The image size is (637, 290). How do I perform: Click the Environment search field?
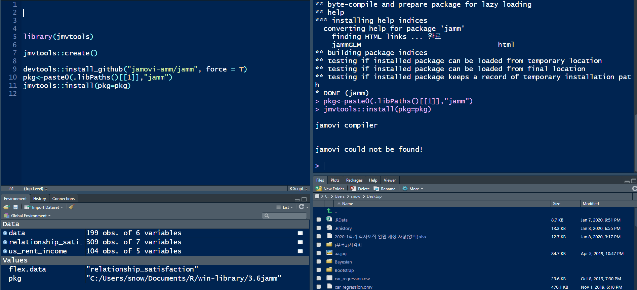[x=284, y=216]
